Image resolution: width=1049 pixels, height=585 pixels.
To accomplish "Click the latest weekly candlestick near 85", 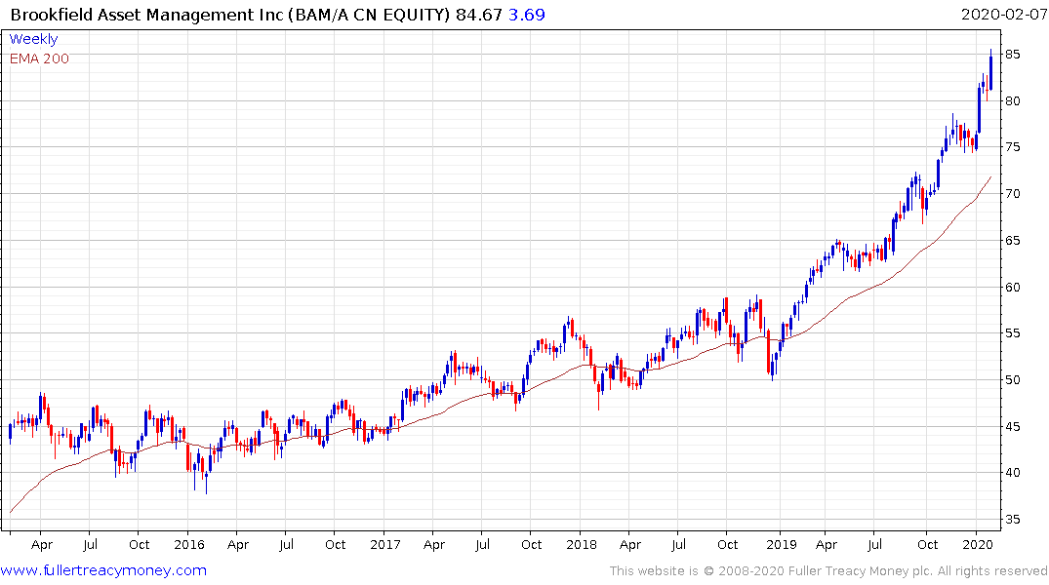I will click(990, 70).
